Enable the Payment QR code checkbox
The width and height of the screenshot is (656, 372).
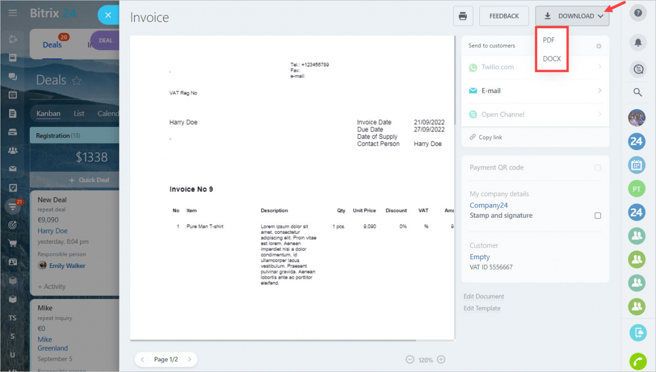pyautogui.click(x=598, y=168)
